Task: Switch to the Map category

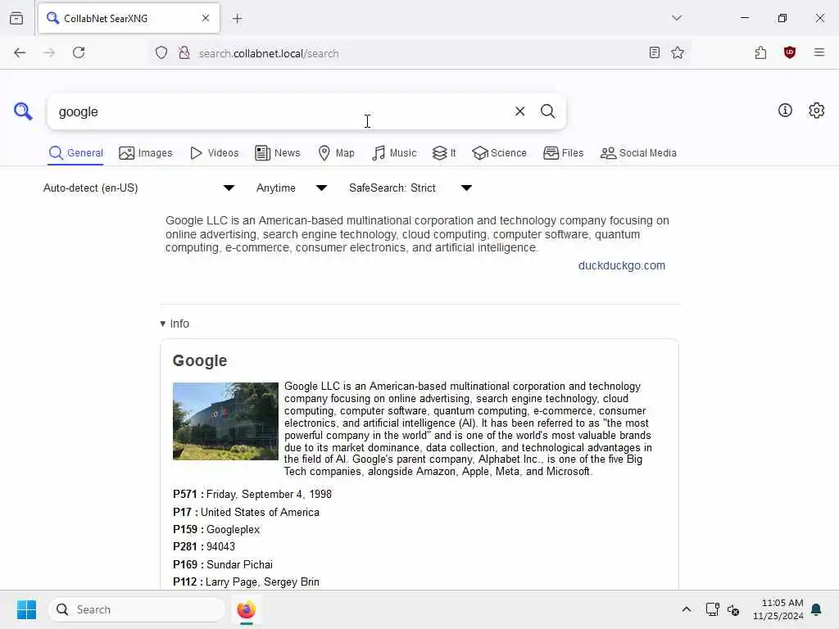Action: (336, 153)
